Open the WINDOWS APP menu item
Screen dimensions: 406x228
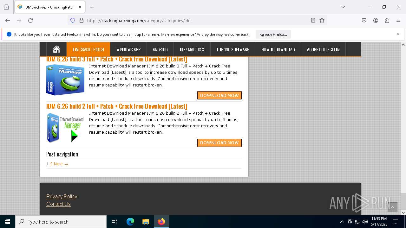pyautogui.click(x=128, y=49)
